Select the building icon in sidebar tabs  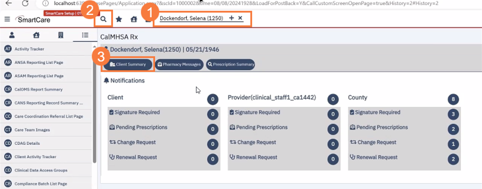point(61,35)
